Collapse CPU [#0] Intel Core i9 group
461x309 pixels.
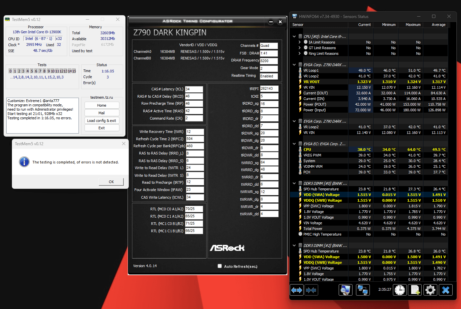click(294, 37)
